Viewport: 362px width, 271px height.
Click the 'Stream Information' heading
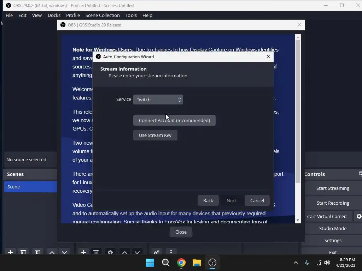pyautogui.click(x=123, y=69)
